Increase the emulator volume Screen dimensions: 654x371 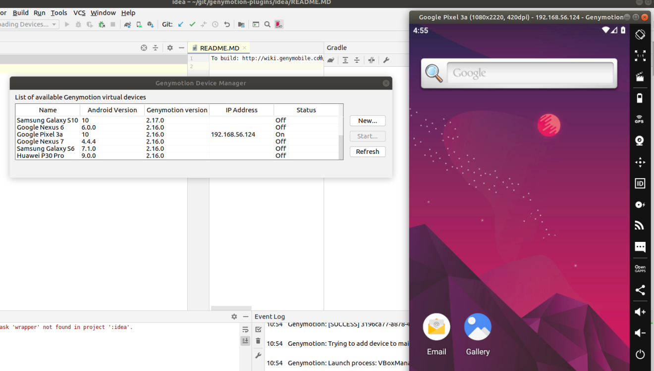[640, 312]
